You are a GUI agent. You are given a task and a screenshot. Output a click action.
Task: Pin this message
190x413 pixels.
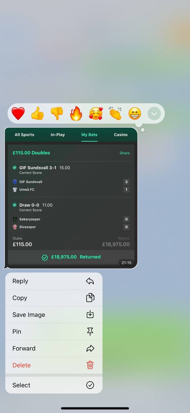click(x=54, y=331)
